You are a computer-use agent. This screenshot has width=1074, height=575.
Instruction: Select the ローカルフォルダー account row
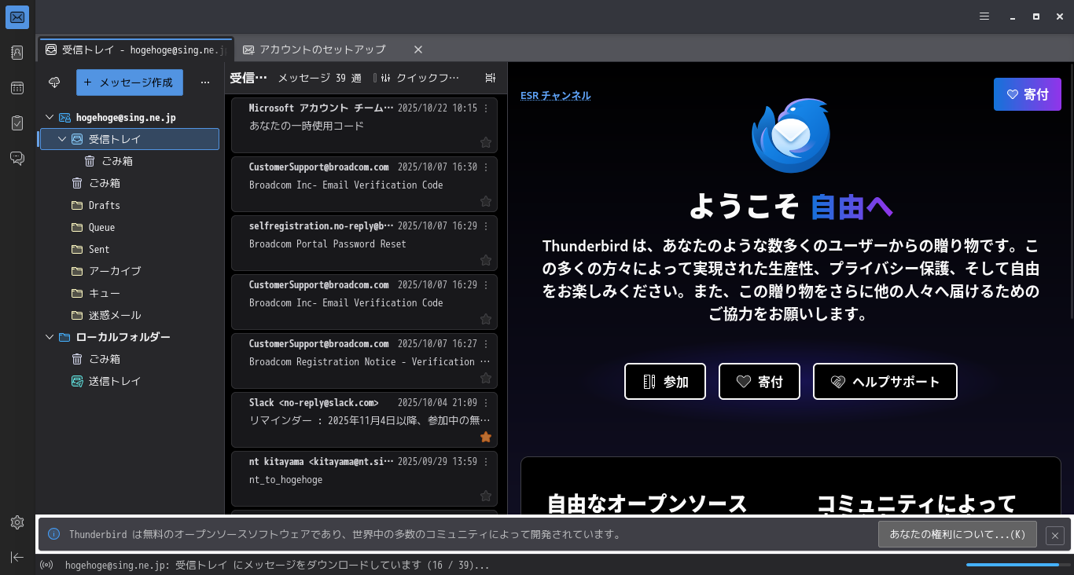[131, 337]
